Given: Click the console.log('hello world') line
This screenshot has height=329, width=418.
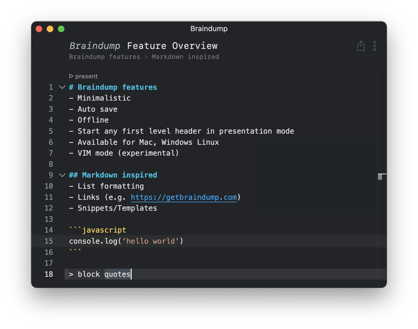Looking at the screenshot, I should coord(126,241).
